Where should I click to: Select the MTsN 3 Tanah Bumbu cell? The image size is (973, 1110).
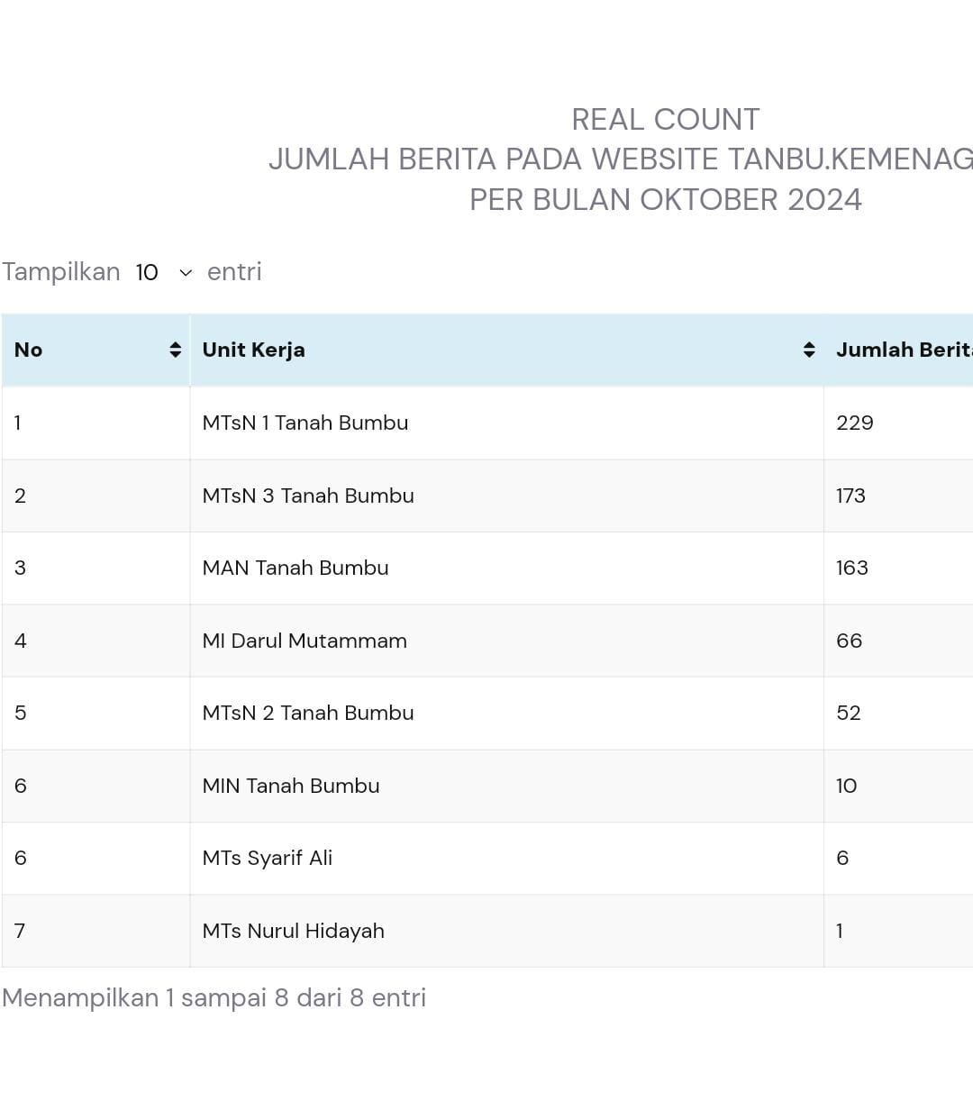point(307,496)
